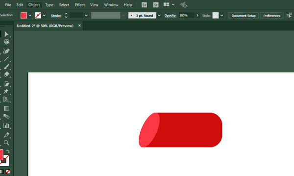
Task: Click the Preferences button
Action: click(x=271, y=16)
